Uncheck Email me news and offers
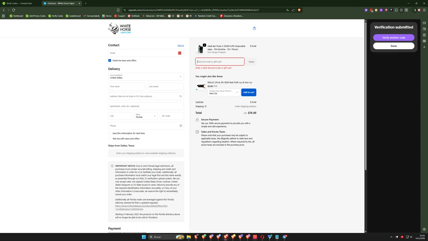 point(110,61)
